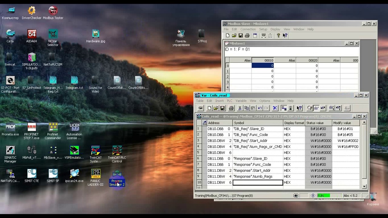Click the context help arrow in Modbus Slave toolbar

[x=285, y=35]
